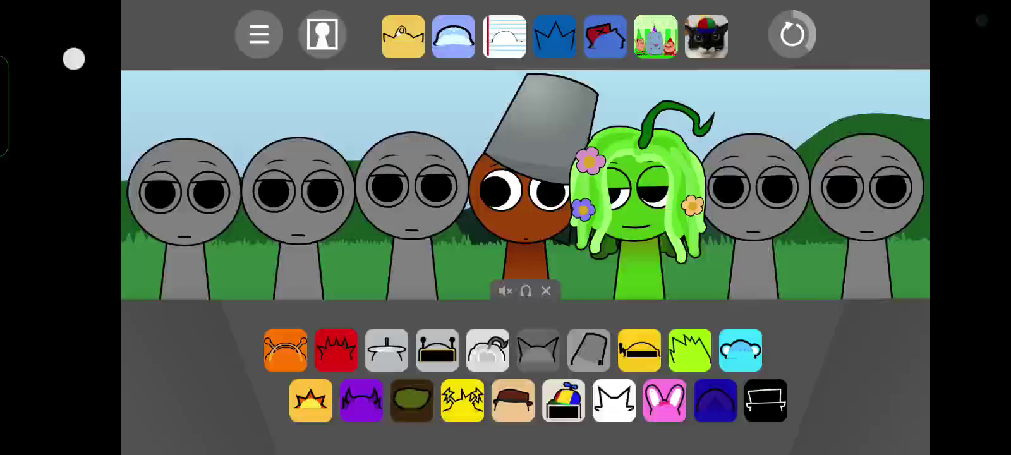
Task: Choose the lime green spiky icon
Action: 690,350
